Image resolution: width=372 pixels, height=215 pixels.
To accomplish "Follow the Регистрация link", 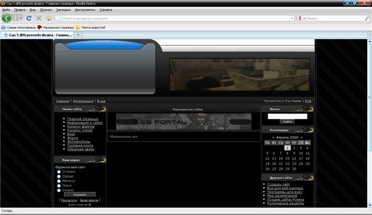I will click(83, 101).
